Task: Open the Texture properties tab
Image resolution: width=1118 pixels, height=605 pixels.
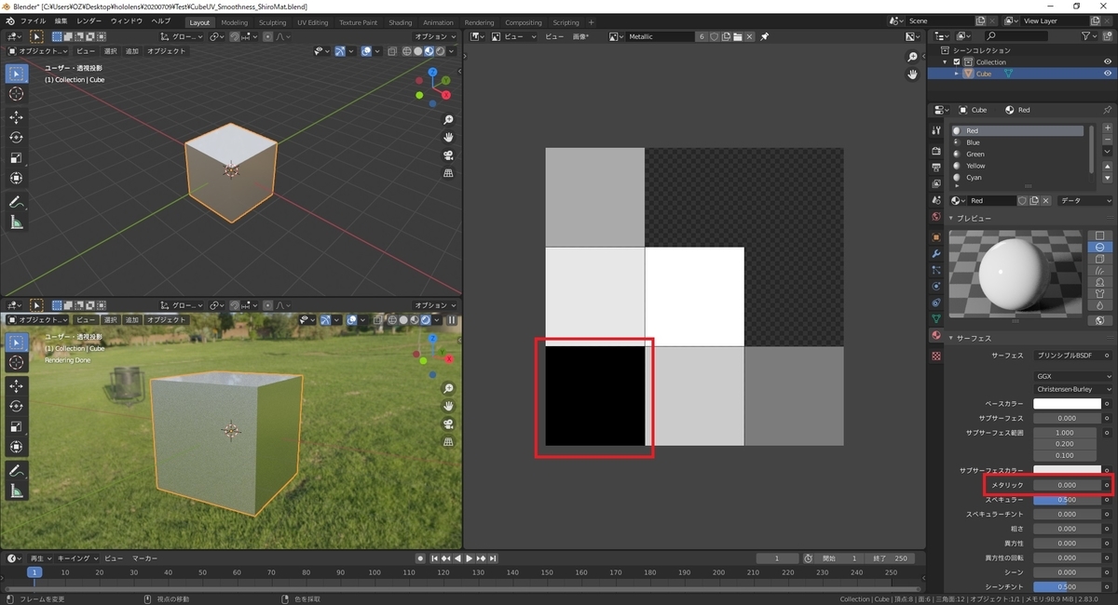Action: coord(936,356)
